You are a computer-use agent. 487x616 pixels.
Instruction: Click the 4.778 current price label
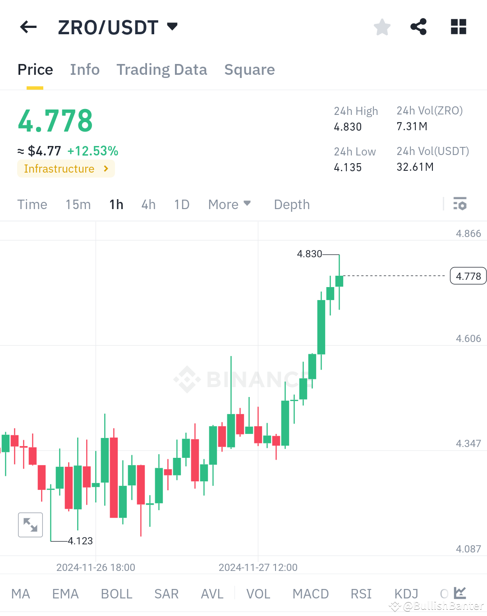click(x=468, y=275)
